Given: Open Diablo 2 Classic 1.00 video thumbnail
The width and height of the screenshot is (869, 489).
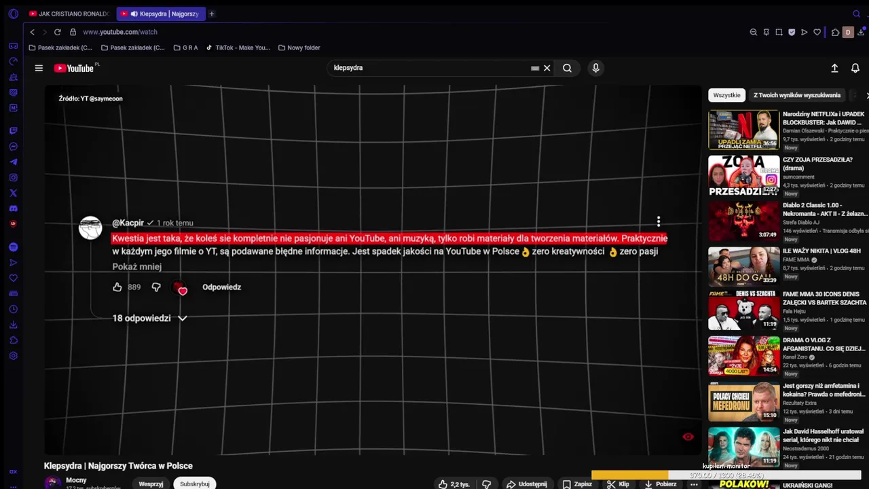Looking at the screenshot, I should click(x=744, y=221).
